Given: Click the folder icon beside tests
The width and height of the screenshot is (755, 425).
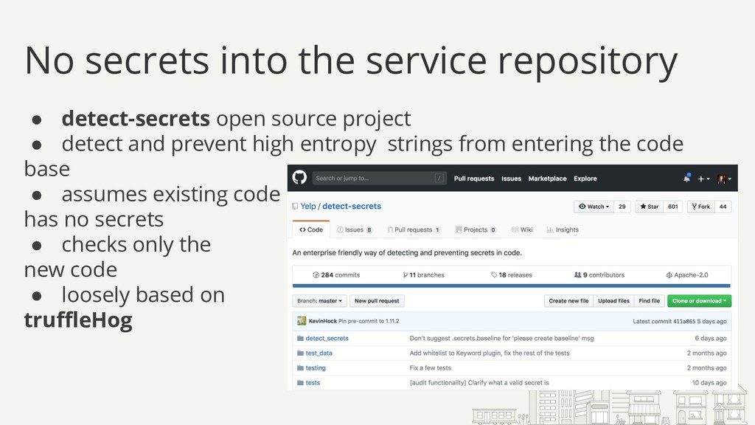Looking at the screenshot, I should [301, 383].
